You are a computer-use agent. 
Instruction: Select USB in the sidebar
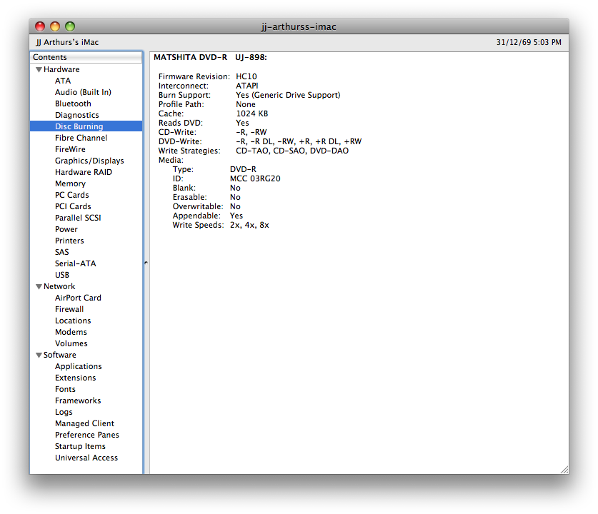61,275
